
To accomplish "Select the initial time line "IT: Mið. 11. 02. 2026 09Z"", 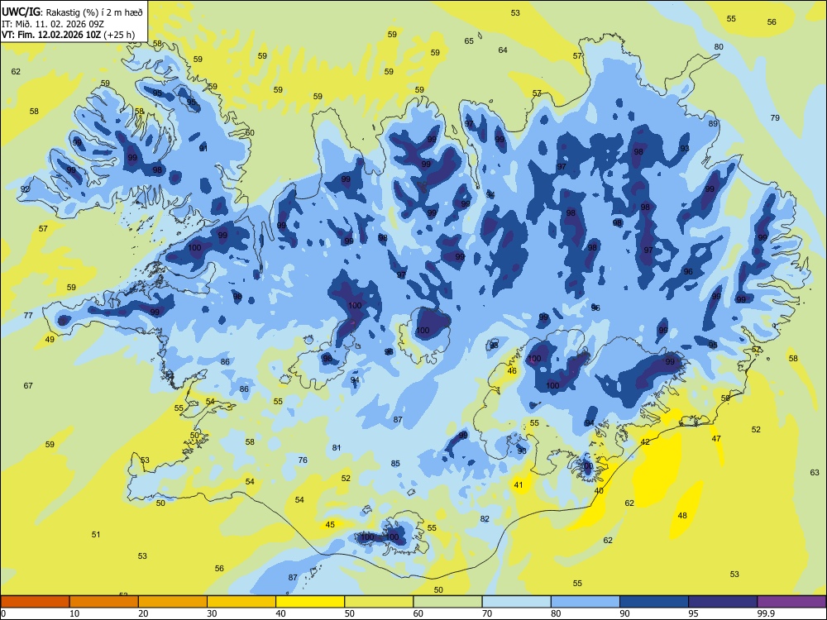I will pos(53,24).
